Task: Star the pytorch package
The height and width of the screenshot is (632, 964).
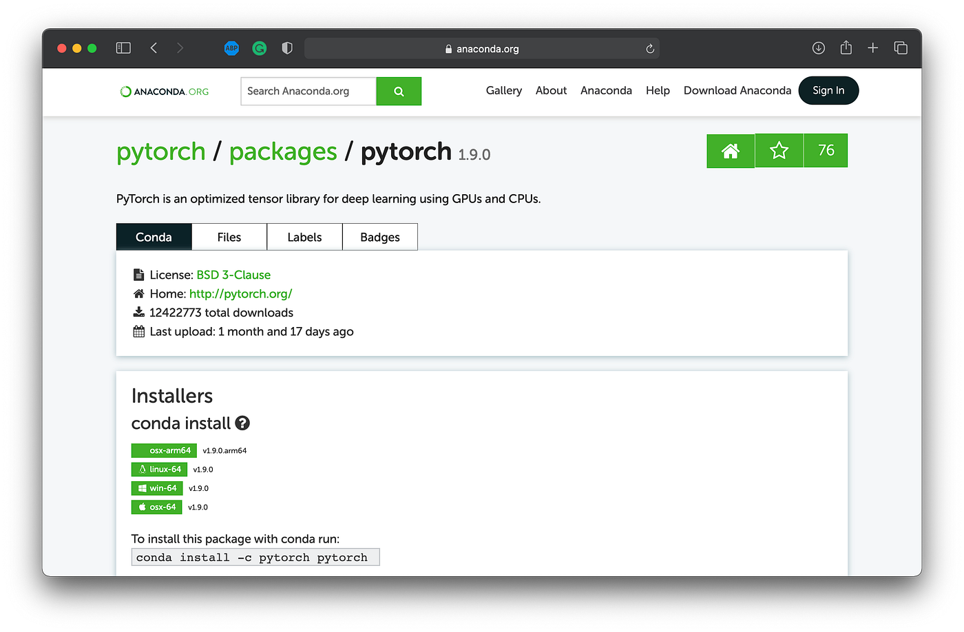Action: [779, 150]
